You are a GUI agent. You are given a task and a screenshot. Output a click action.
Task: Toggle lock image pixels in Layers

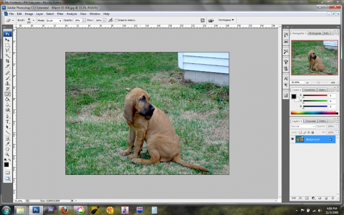pyautogui.click(x=304, y=132)
